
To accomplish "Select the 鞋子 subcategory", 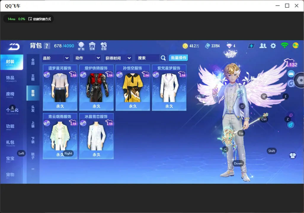I will click(x=33, y=156).
